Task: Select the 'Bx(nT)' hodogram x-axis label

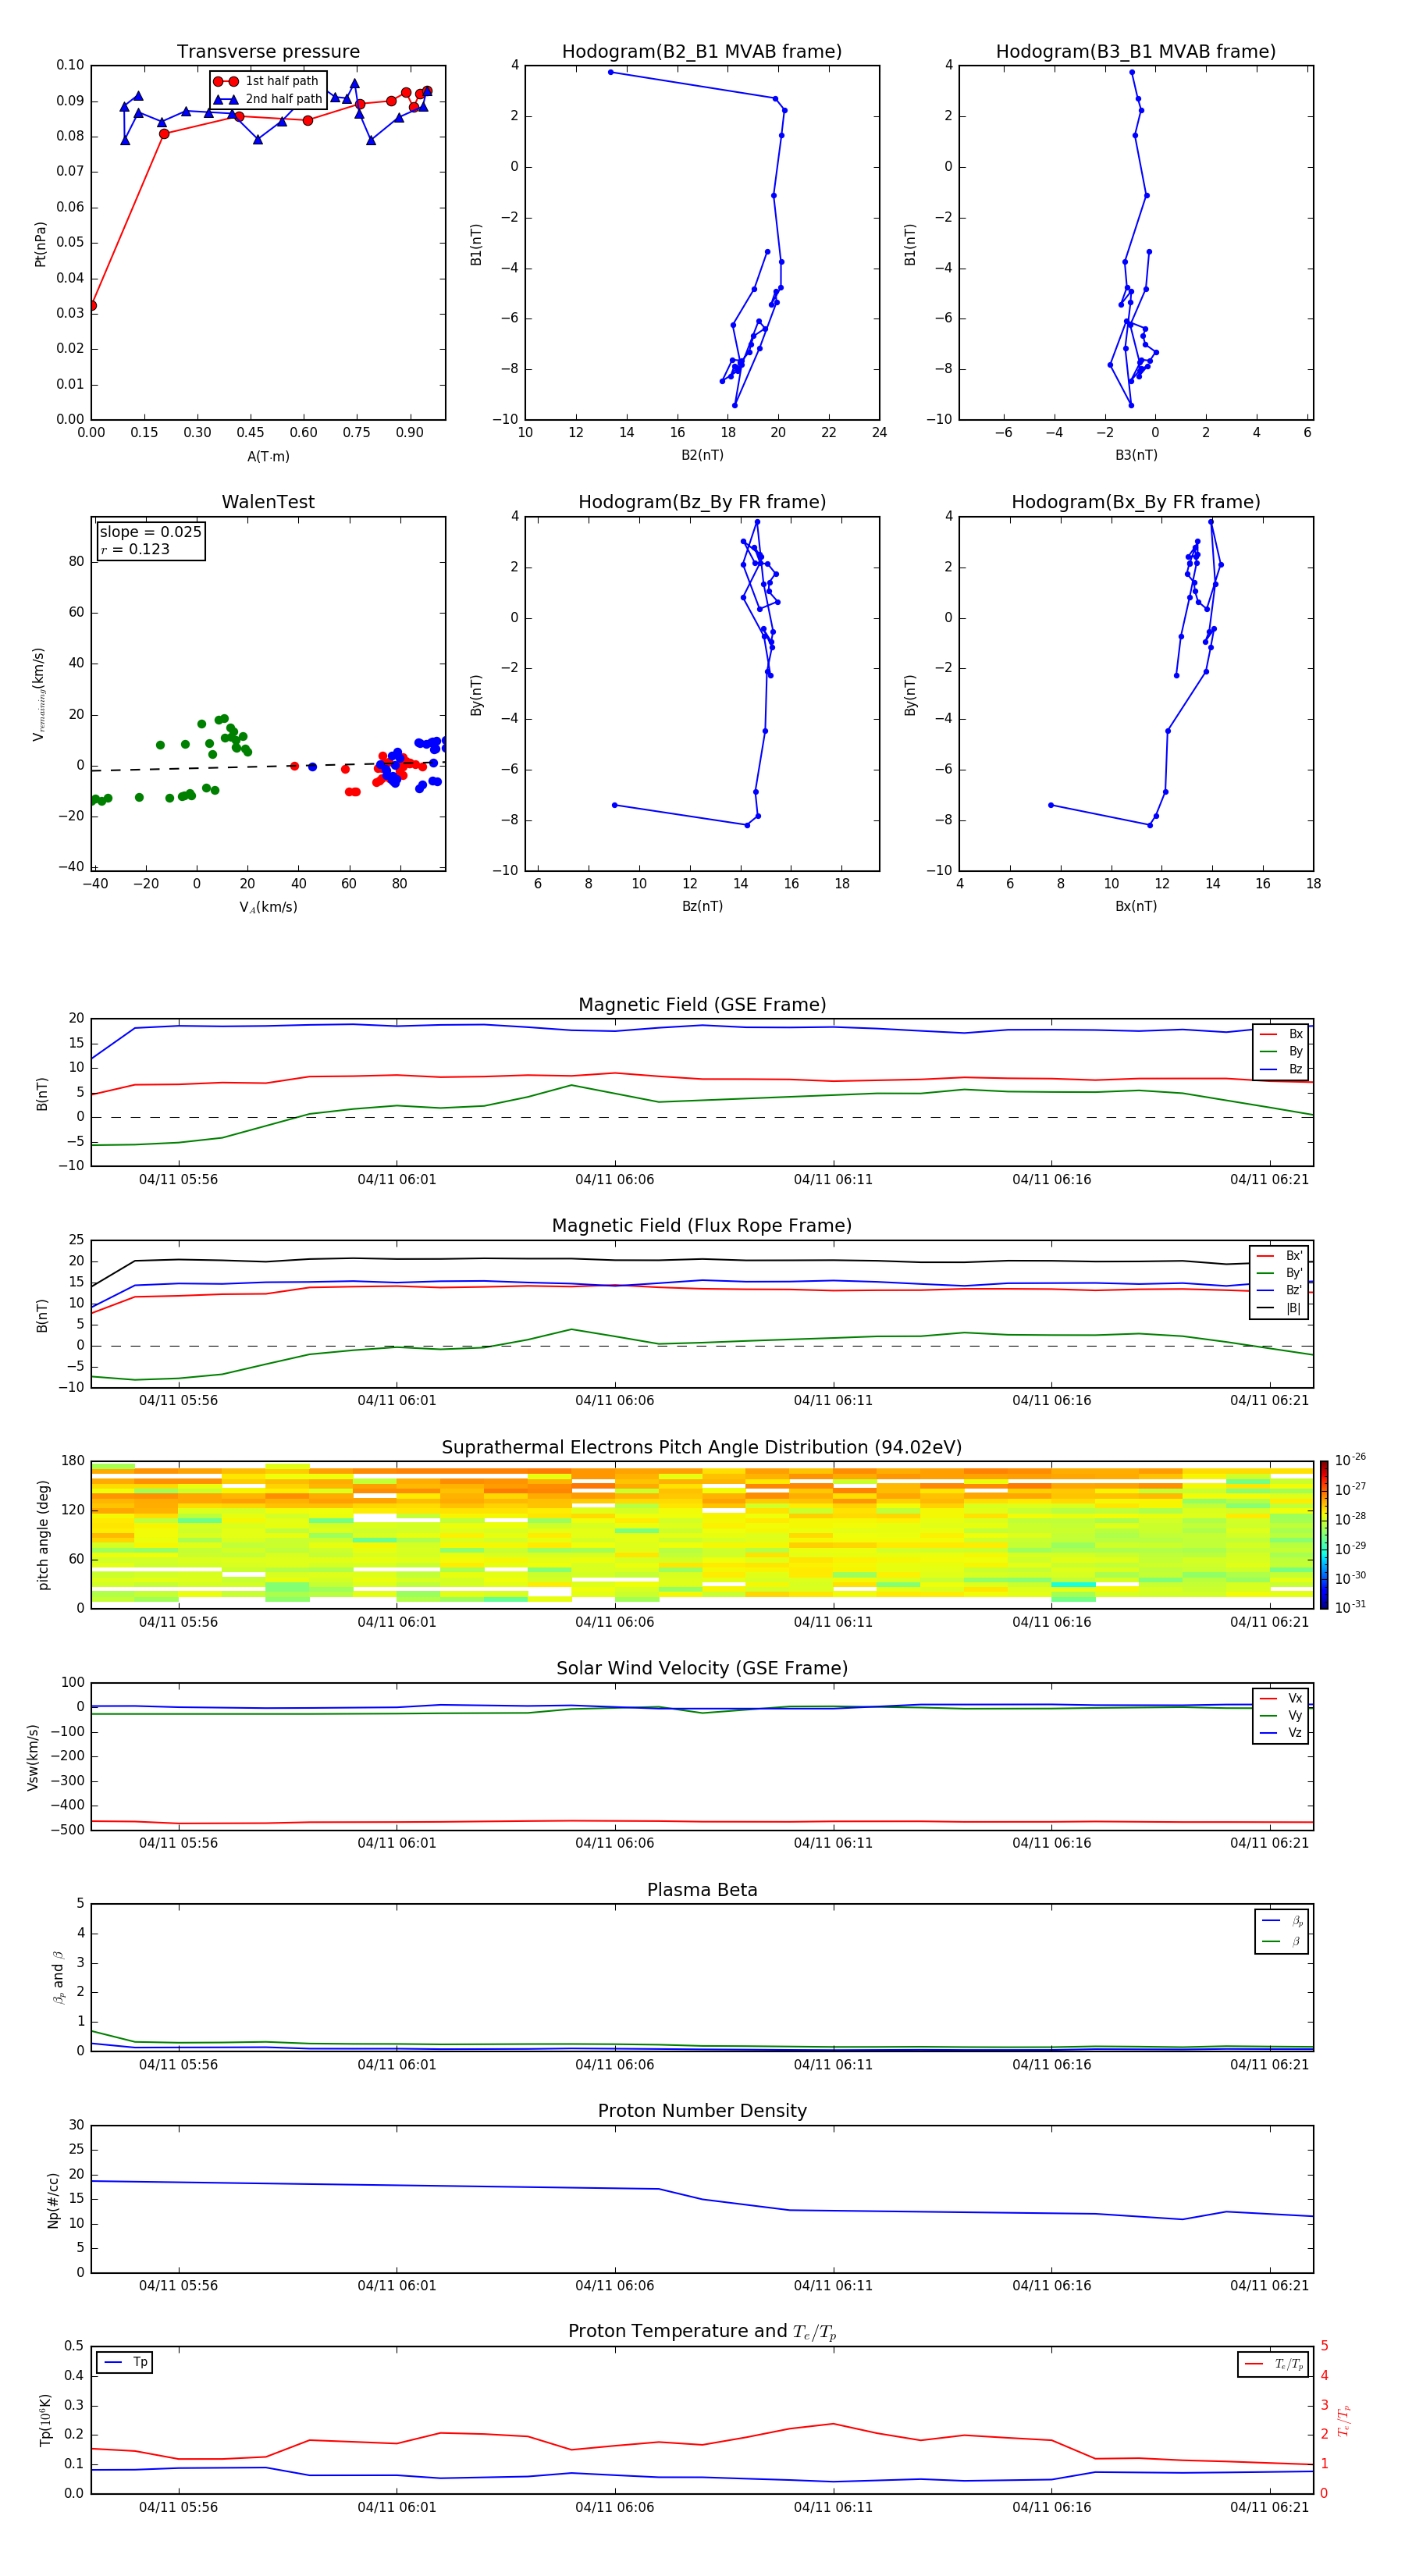Action: tap(1136, 906)
